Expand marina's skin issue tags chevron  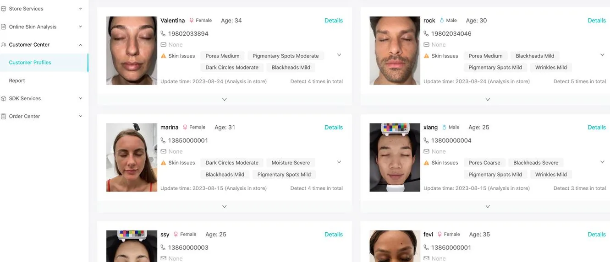(x=339, y=162)
